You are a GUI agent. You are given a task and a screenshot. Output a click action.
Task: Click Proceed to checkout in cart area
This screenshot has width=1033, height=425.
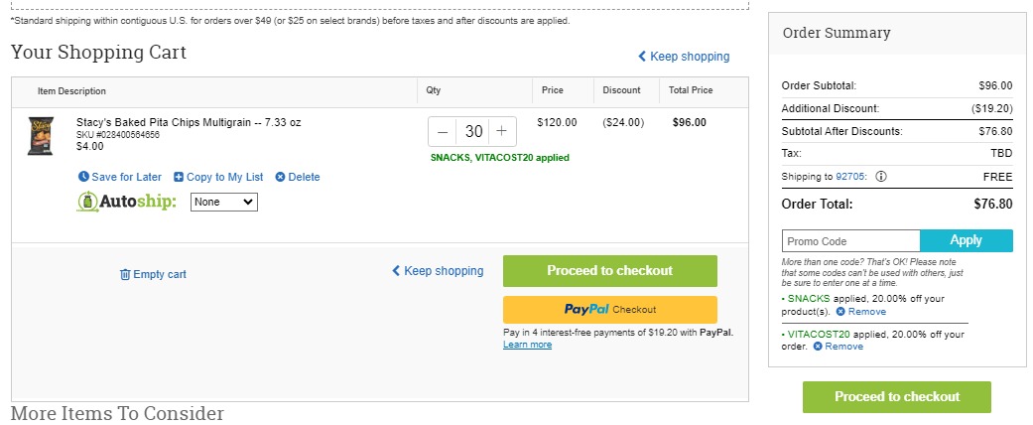click(610, 271)
